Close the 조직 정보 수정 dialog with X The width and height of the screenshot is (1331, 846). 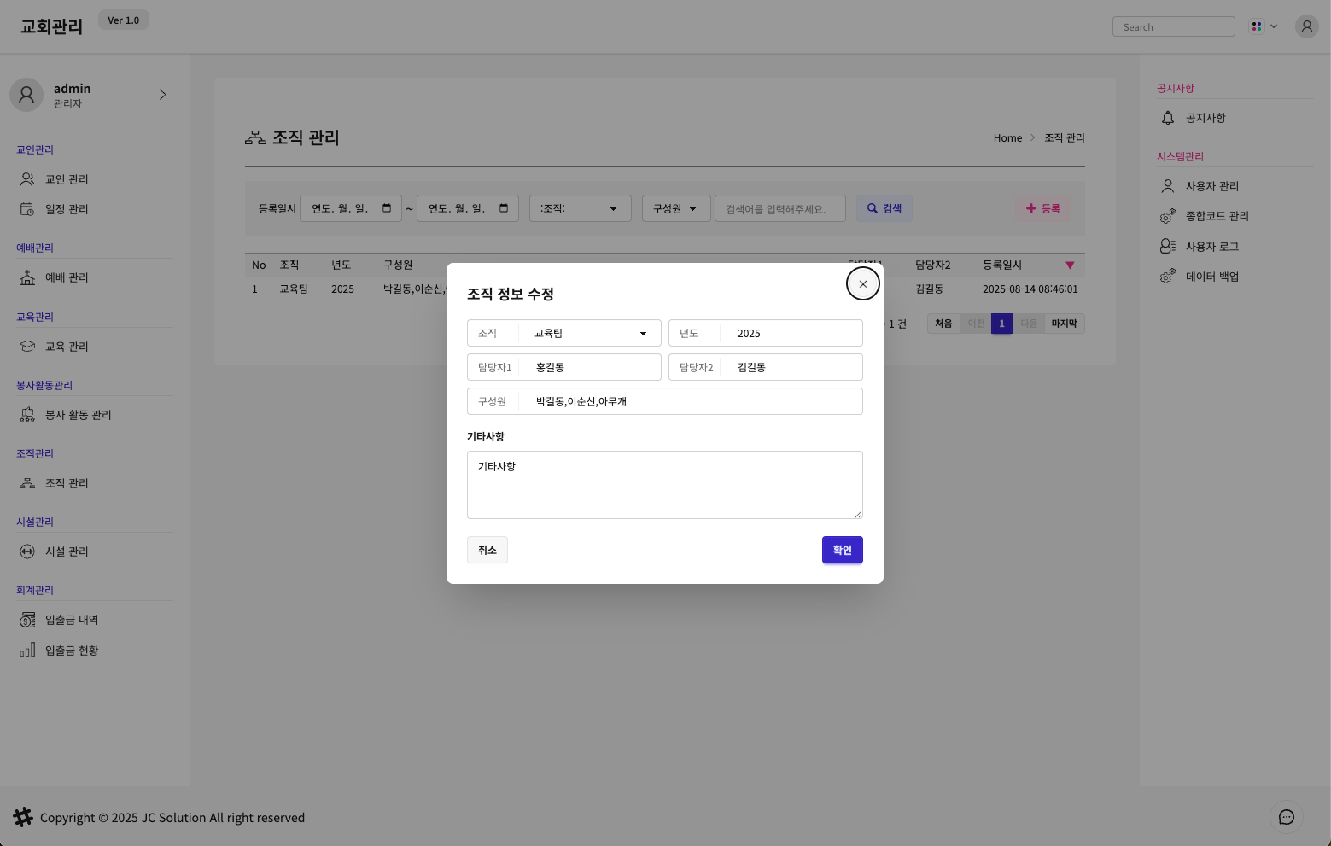862,283
